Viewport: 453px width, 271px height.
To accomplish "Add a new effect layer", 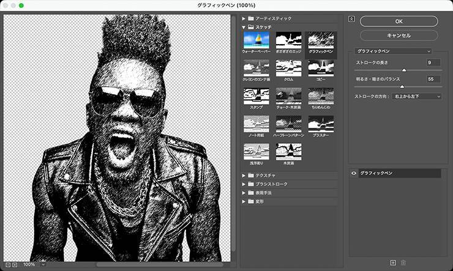I will 393,262.
